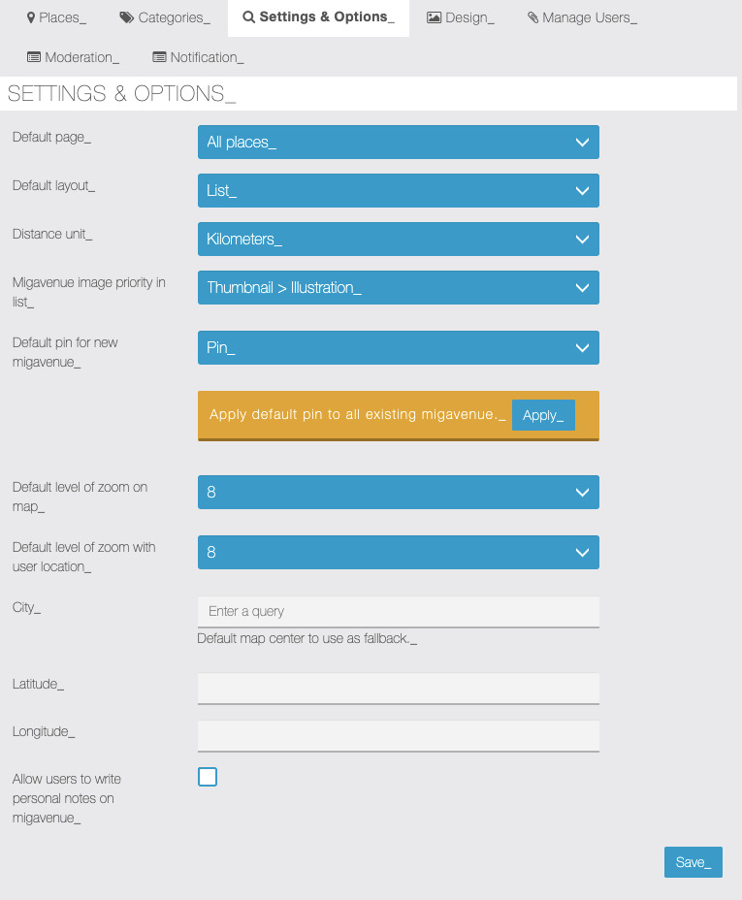The image size is (742, 900).
Task: Click the map pin icon beside Places
Action: click(31, 18)
